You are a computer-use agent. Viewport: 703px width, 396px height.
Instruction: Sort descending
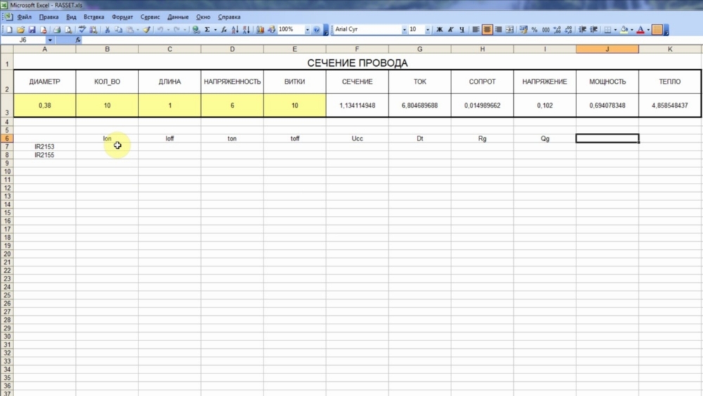click(246, 30)
